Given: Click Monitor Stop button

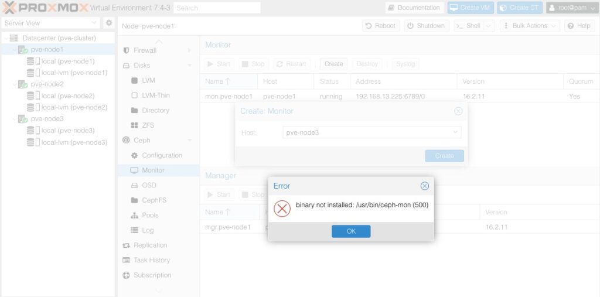Looking at the screenshot, I should tap(254, 64).
